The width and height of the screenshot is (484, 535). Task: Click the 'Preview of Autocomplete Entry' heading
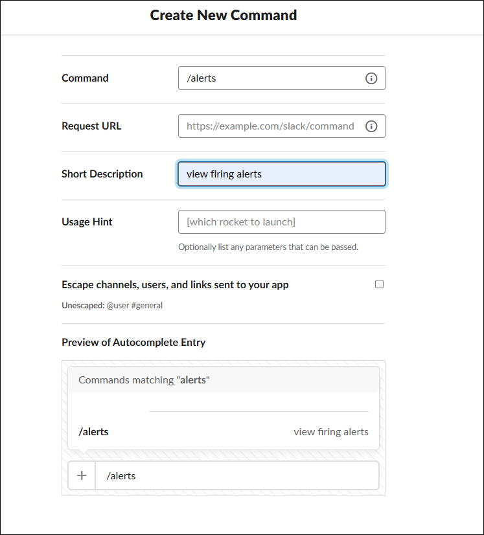(x=133, y=342)
